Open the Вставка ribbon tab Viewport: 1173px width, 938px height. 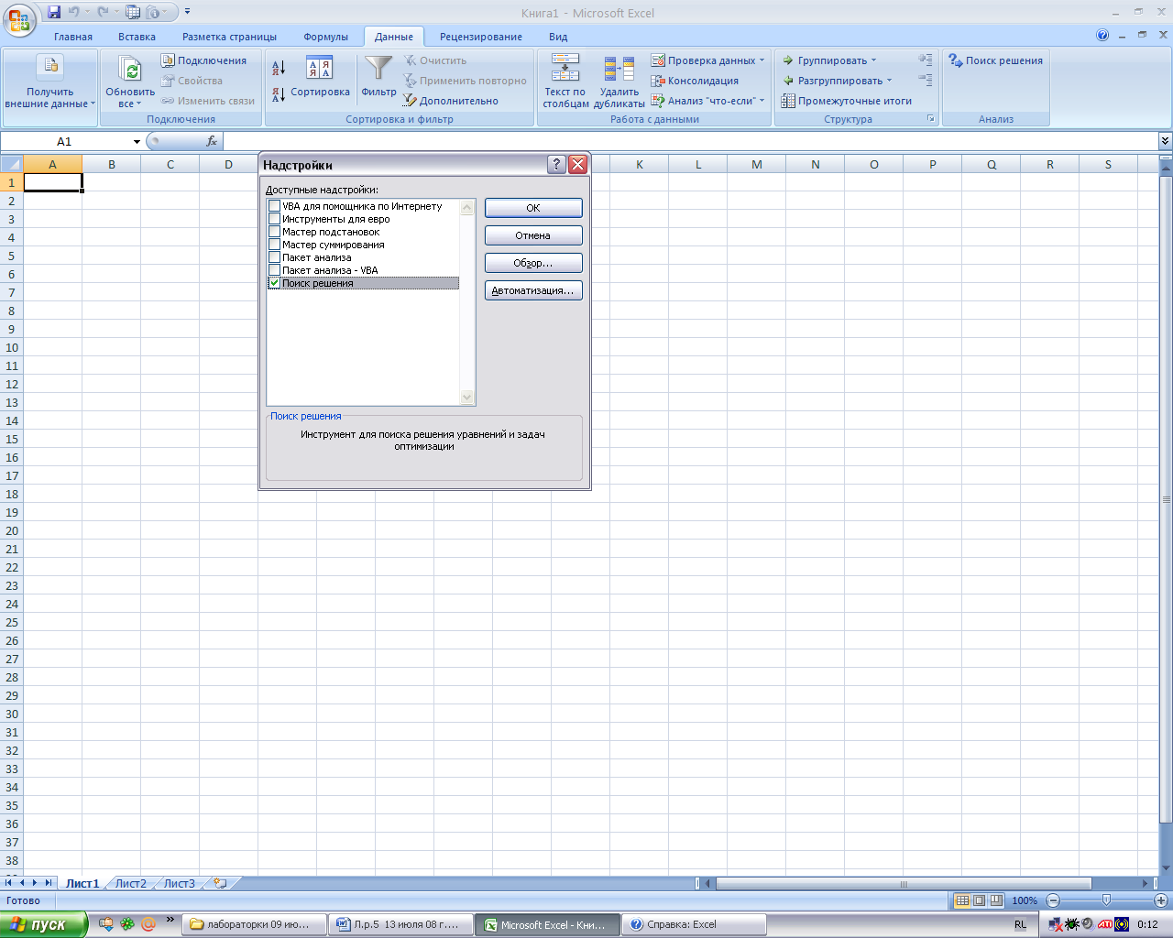[137, 37]
